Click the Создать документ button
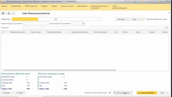This screenshot has height=97, width=172. [147, 93]
